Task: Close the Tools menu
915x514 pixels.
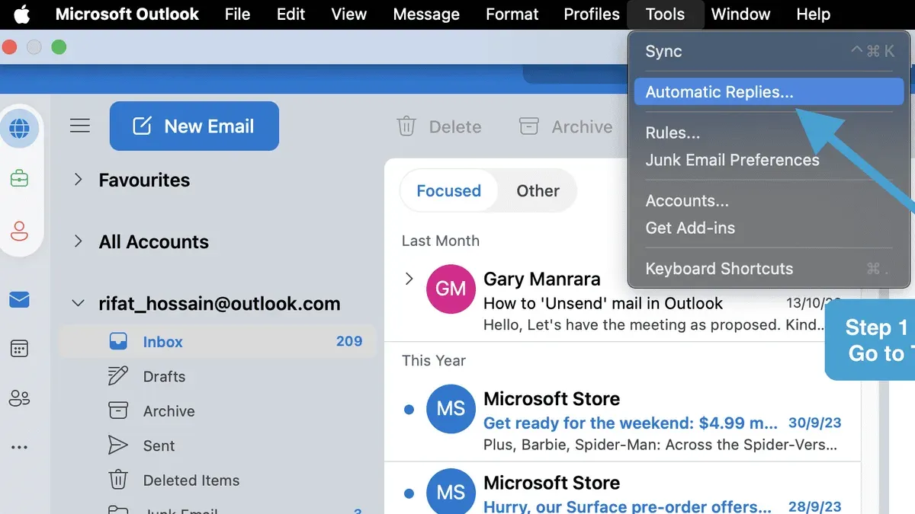Action: pos(665,14)
